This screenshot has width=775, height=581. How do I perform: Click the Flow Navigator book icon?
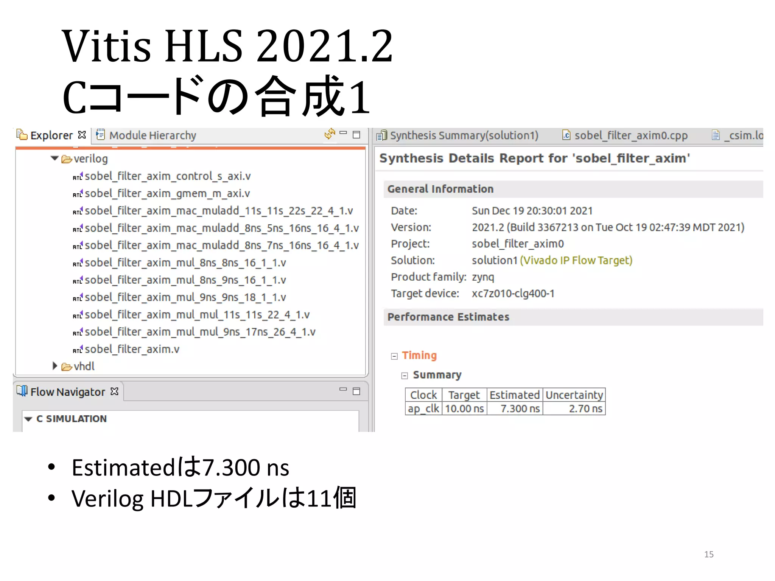click(x=22, y=391)
